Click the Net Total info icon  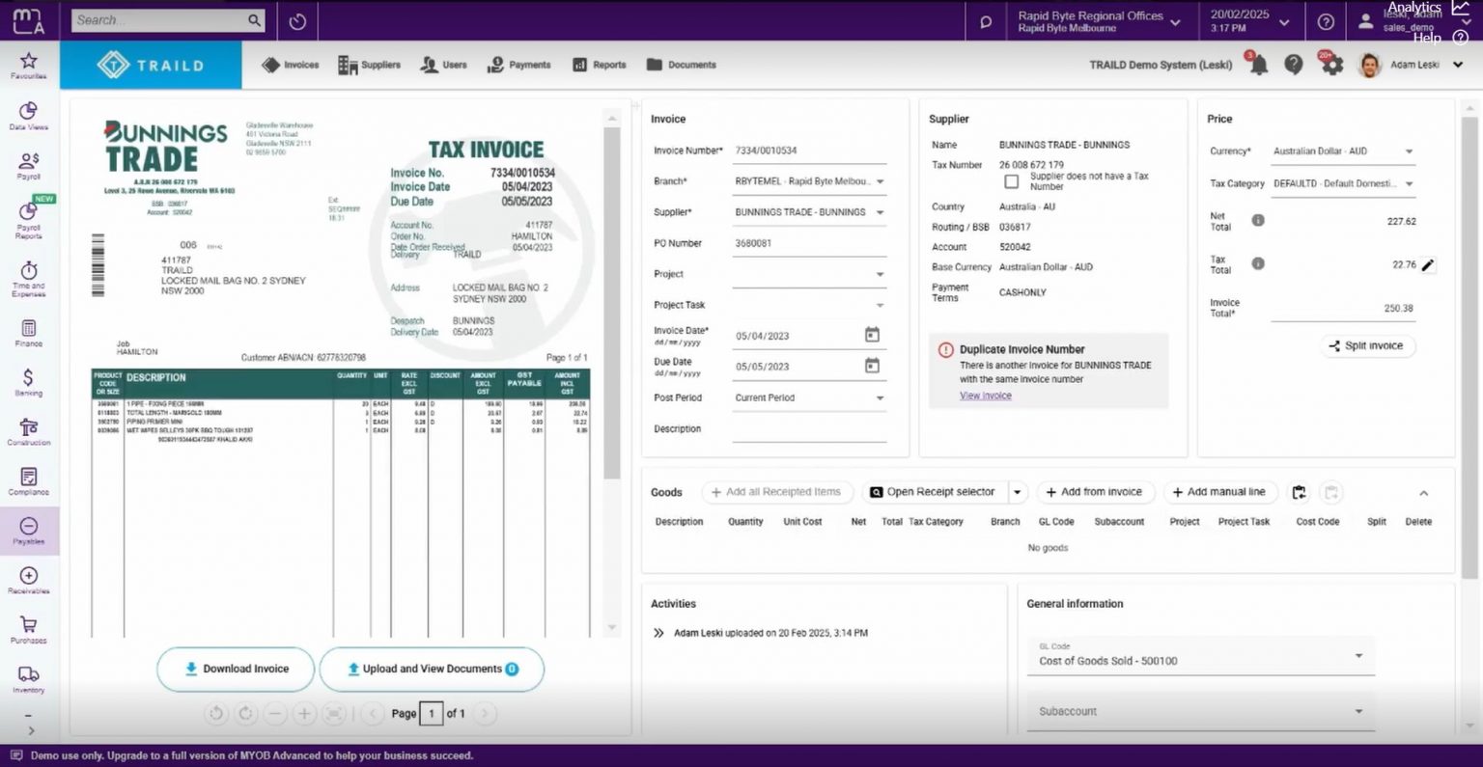pyautogui.click(x=1258, y=220)
